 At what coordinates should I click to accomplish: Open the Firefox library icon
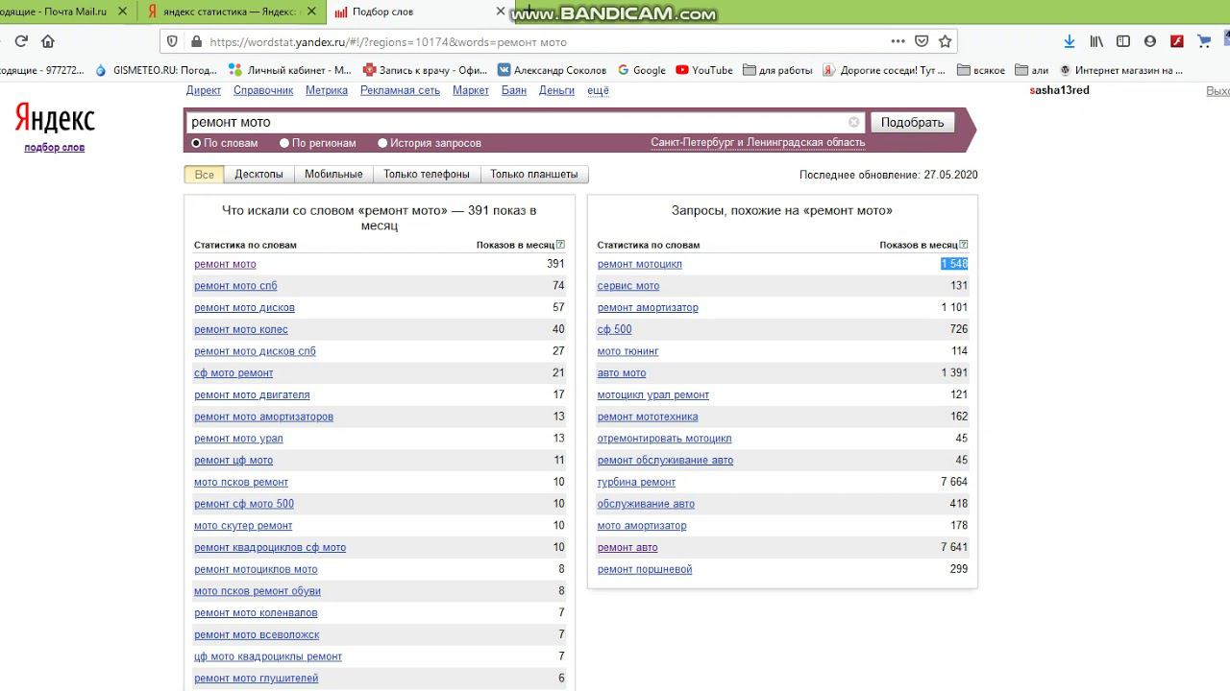(1096, 41)
